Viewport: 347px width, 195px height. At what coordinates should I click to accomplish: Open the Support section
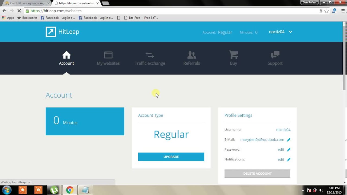(275, 58)
